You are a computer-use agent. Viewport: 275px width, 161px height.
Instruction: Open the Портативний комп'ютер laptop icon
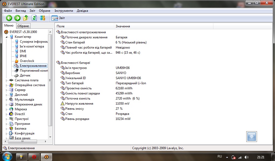[16, 70]
